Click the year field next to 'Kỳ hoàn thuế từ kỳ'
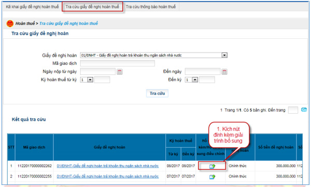 pos(102,80)
